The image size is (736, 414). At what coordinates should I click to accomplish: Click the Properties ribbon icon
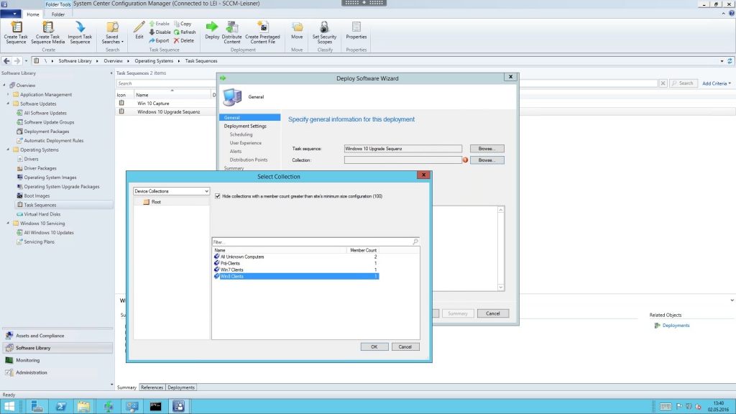[356, 27]
